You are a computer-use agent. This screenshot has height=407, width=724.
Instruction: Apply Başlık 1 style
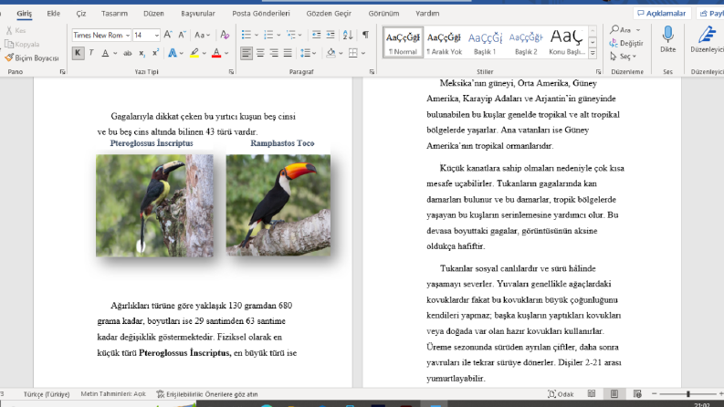(x=485, y=42)
